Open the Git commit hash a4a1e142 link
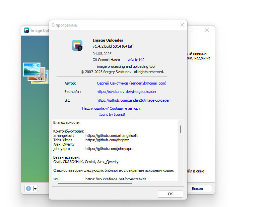 pos(136,60)
